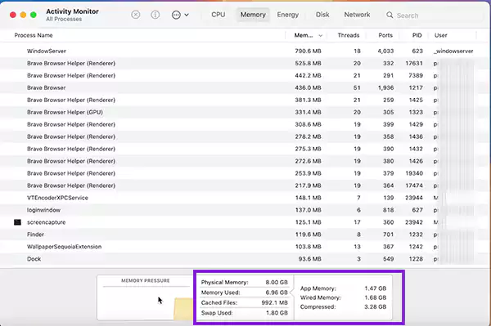Click the 436.0 MB memory value

click(309, 87)
